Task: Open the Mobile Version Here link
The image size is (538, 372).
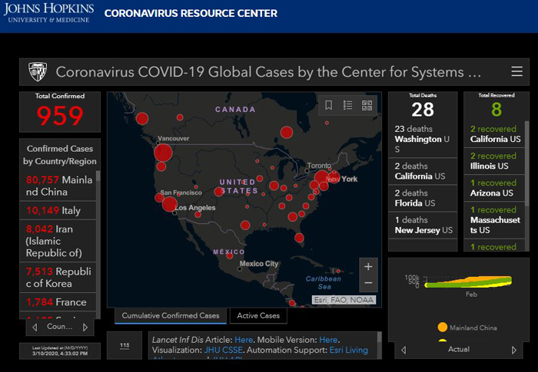Action: 328,340
